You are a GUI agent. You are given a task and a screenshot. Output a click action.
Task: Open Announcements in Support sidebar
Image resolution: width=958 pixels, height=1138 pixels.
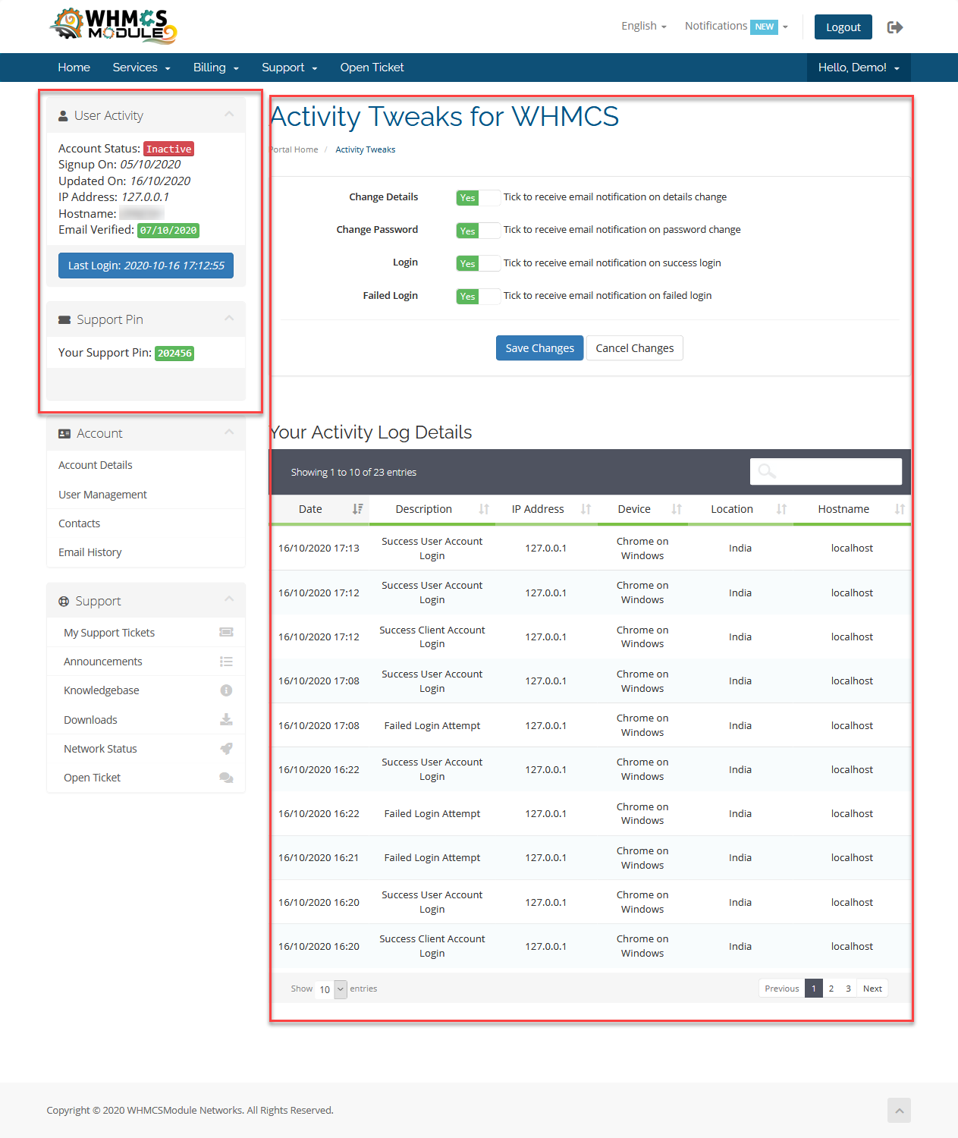pyautogui.click(x=103, y=662)
